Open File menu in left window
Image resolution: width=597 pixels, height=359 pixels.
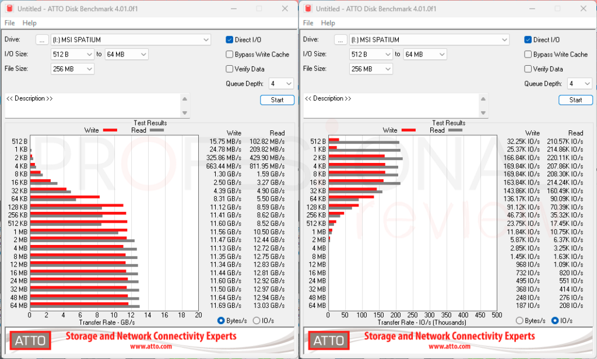(x=9, y=23)
